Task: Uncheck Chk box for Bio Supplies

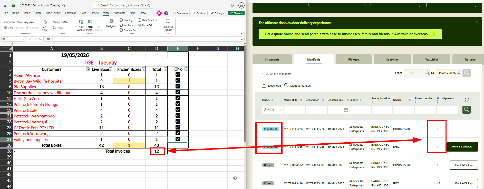Action: 178,86
